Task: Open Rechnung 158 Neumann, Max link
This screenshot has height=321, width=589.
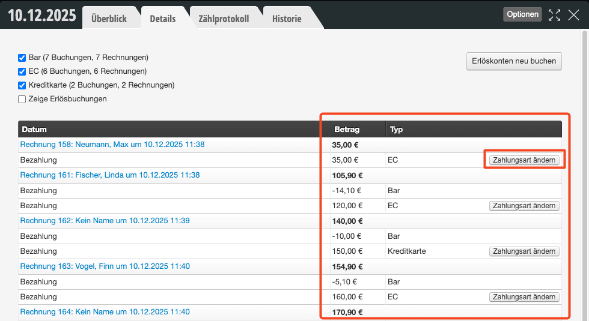Action: click(x=112, y=145)
